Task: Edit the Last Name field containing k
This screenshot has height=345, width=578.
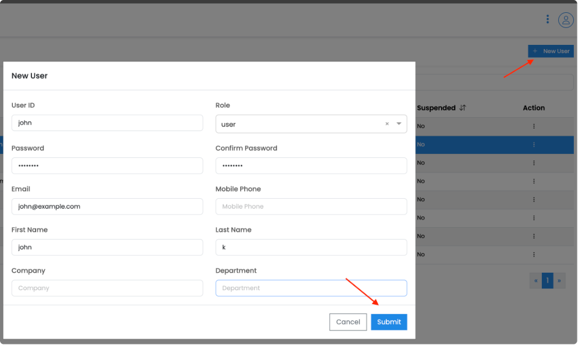Action: point(311,247)
